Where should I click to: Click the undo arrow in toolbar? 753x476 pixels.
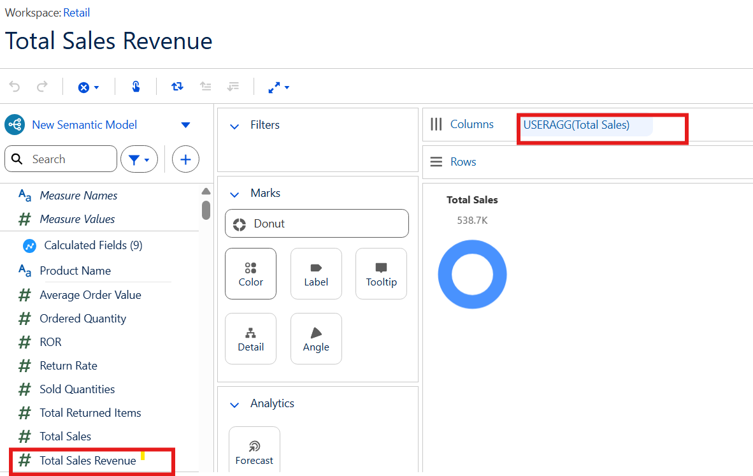[15, 87]
